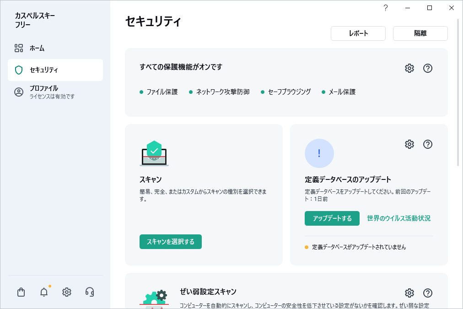
Task: Click ネットワーク攻撃防御 status item
Action: pyautogui.click(x=220, y=92)
